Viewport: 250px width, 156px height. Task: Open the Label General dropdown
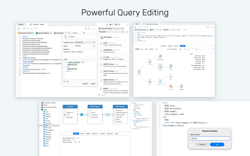click(85, 46)
